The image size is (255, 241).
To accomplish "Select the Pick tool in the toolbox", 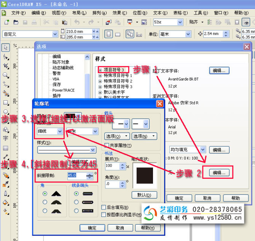I will coord(6,48).
